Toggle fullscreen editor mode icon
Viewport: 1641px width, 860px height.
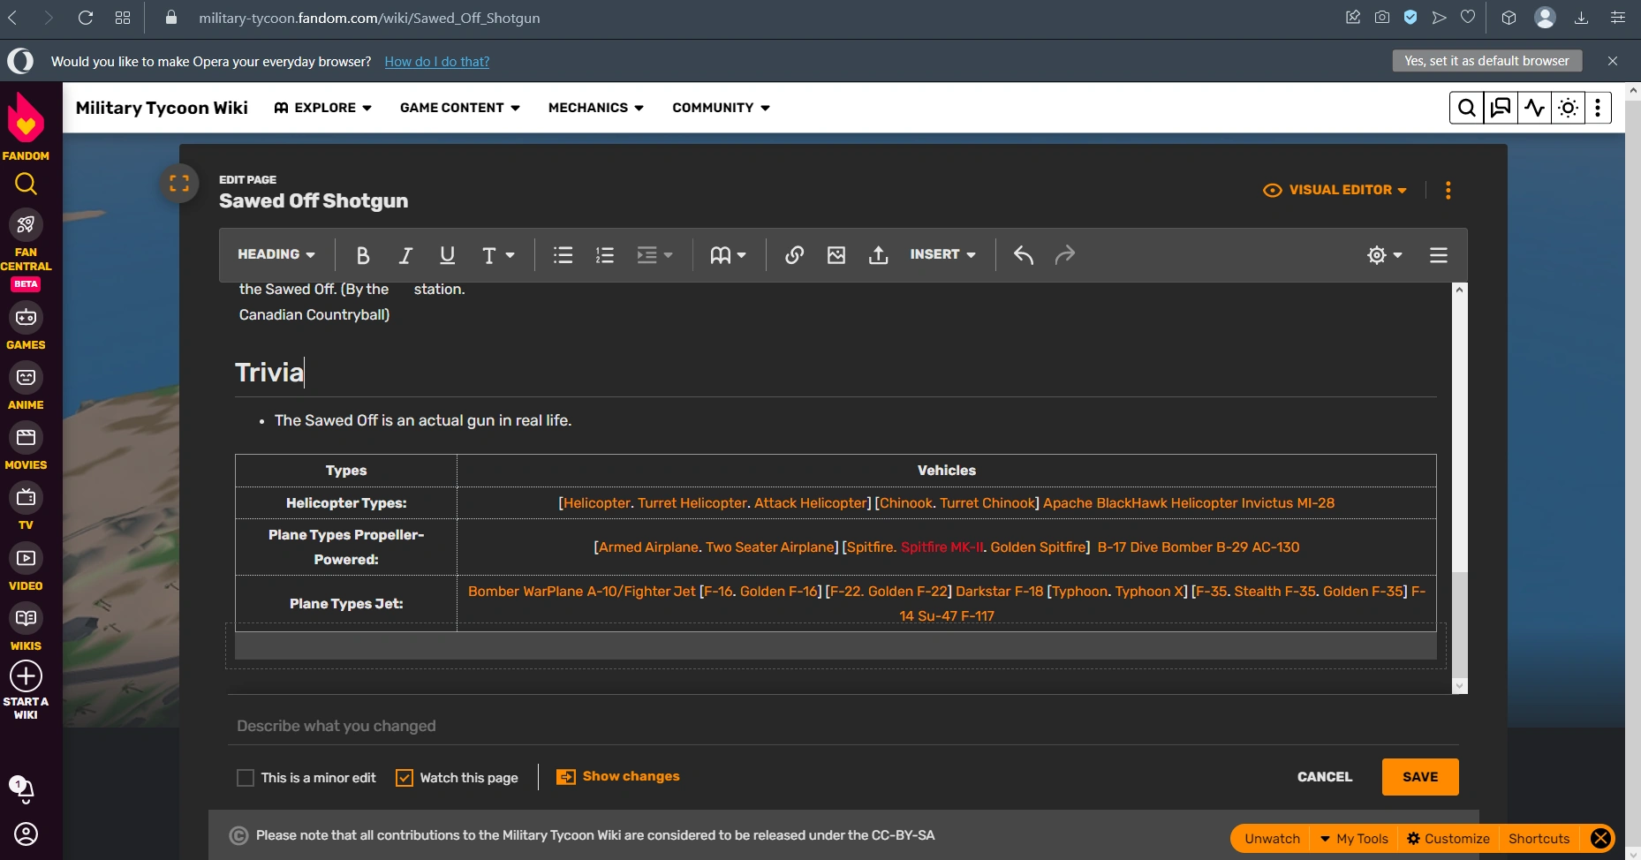(x=179, y=184)
